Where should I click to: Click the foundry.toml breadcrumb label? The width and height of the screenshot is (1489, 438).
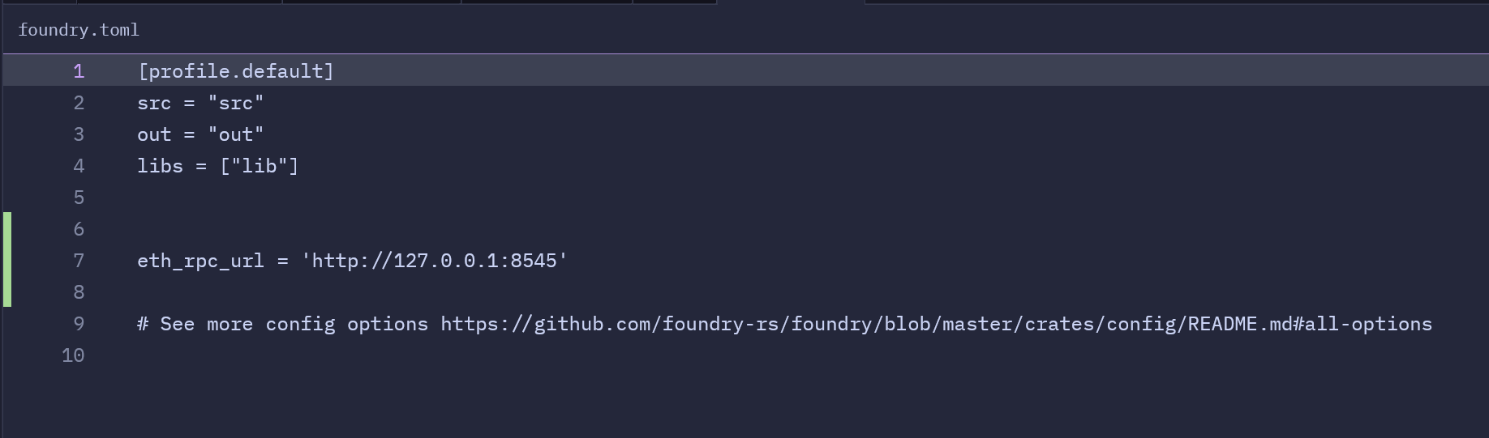coord(79,30)
